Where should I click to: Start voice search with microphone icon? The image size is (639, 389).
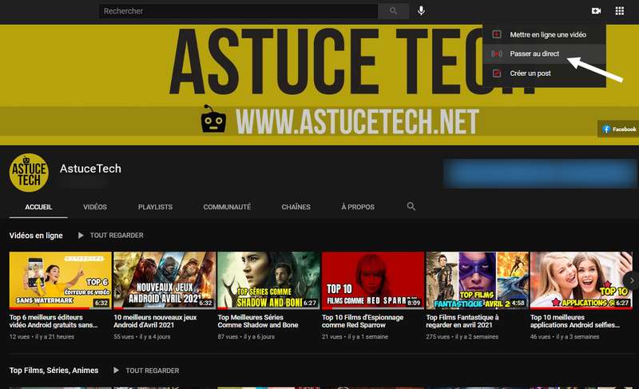pyautogui.click(x=422, y=11)
